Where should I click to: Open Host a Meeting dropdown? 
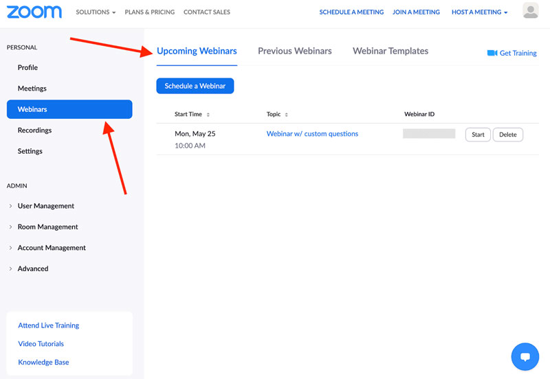tap(479, 12)
